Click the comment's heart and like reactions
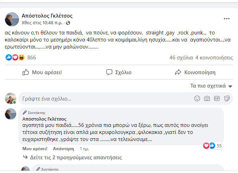238x173 pixels. [x=209, y=146]
